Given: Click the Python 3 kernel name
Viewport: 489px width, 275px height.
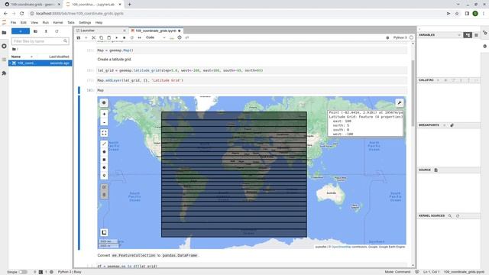Looking at the screenshot, I should pyautogui.click(x=400, y=37).
